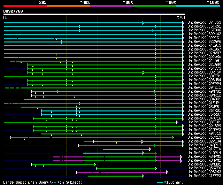Open hit UniRef100_C6TD06
Viewport: 223px width, 185px height.
tap(204, 30)
